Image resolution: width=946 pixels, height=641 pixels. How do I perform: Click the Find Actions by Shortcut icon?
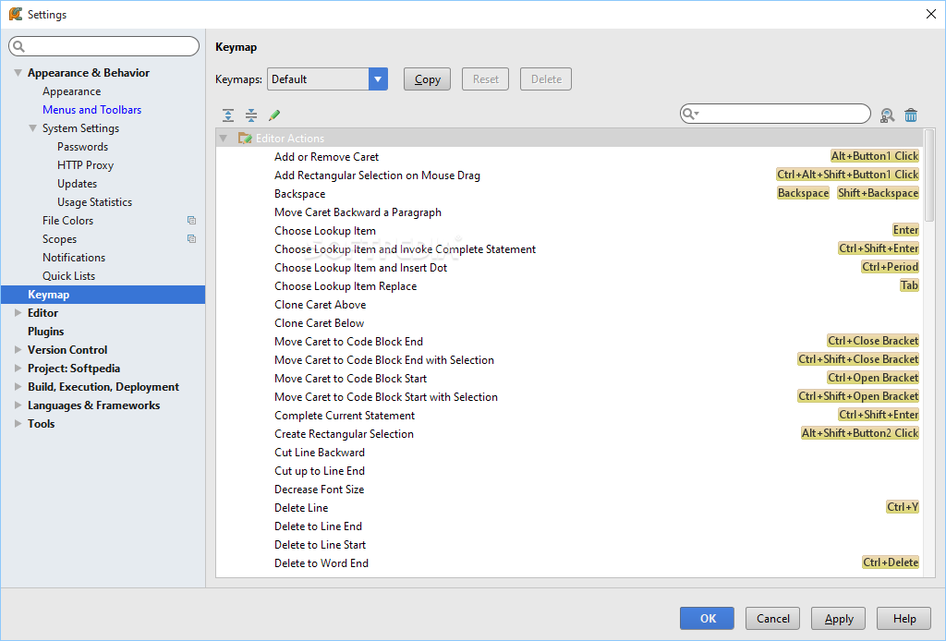tap(887, 115)
